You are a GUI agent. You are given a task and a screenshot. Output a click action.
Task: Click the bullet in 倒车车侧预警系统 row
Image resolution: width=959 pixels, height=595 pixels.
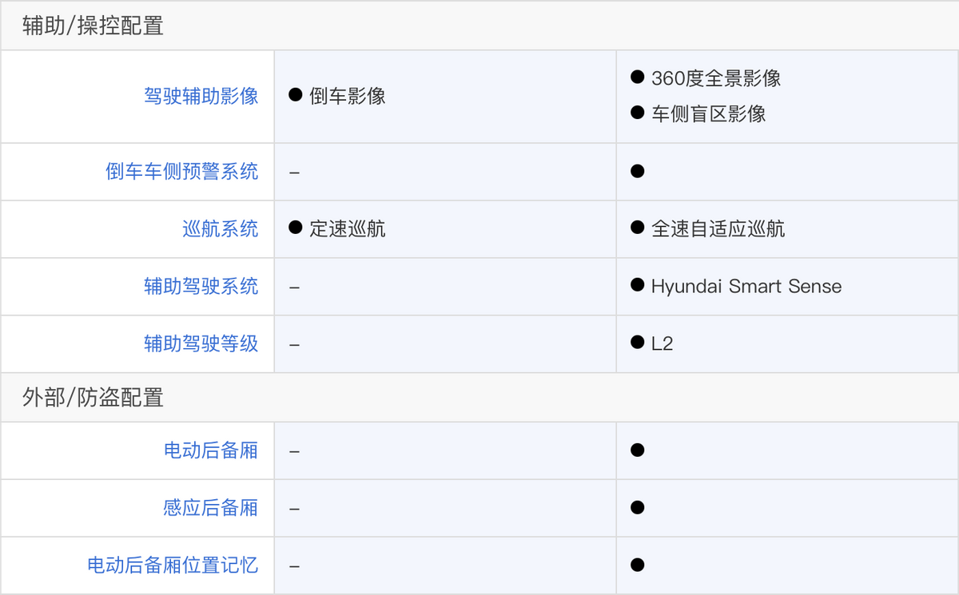click(637, 171)
